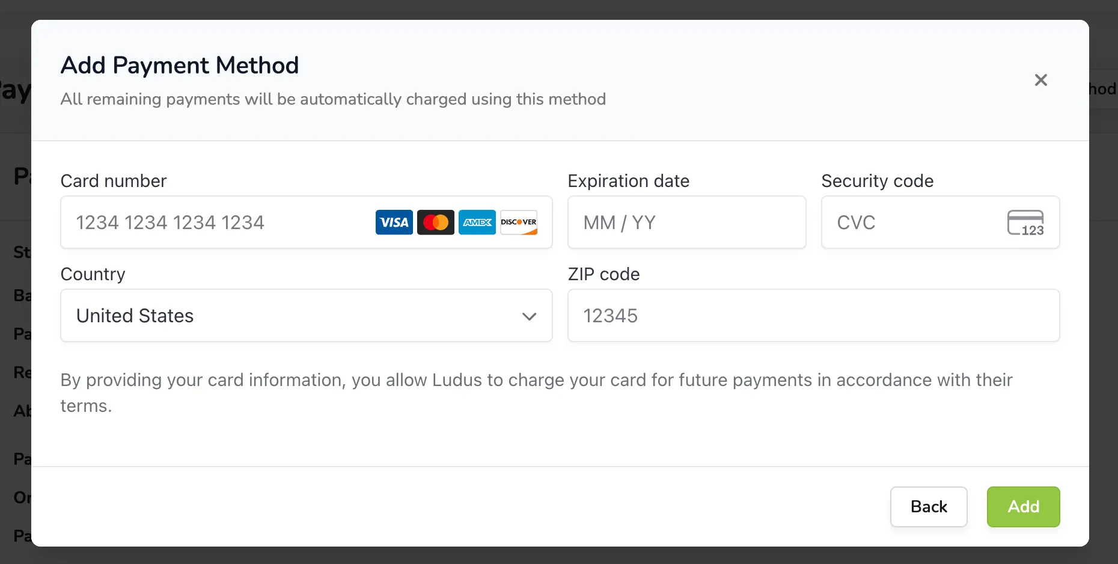Click the Discover card logo
Viewport: 1118px width, 564px height.
pyautogui.click(x=519, y=222)
